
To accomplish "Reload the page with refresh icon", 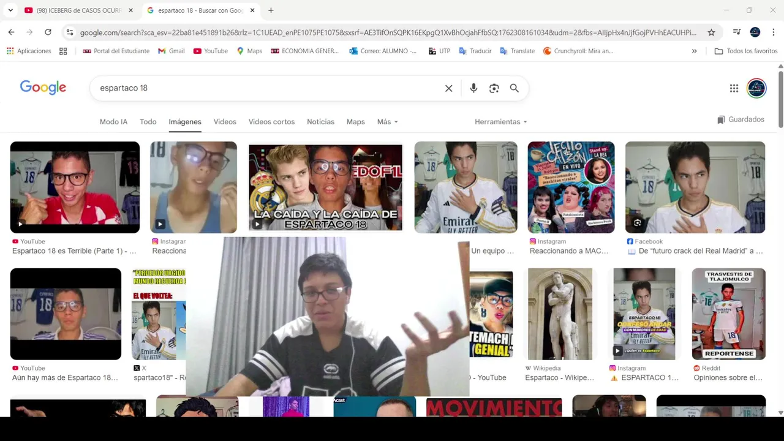I will [48, 32].
